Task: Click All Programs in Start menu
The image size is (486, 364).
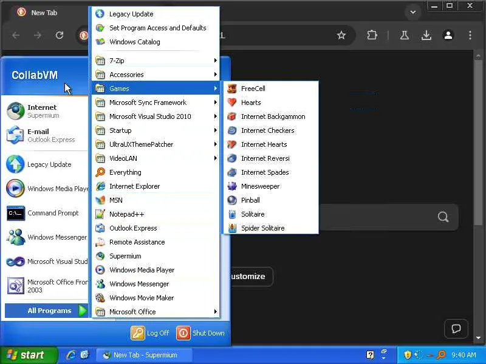Action: pos(47,311)
